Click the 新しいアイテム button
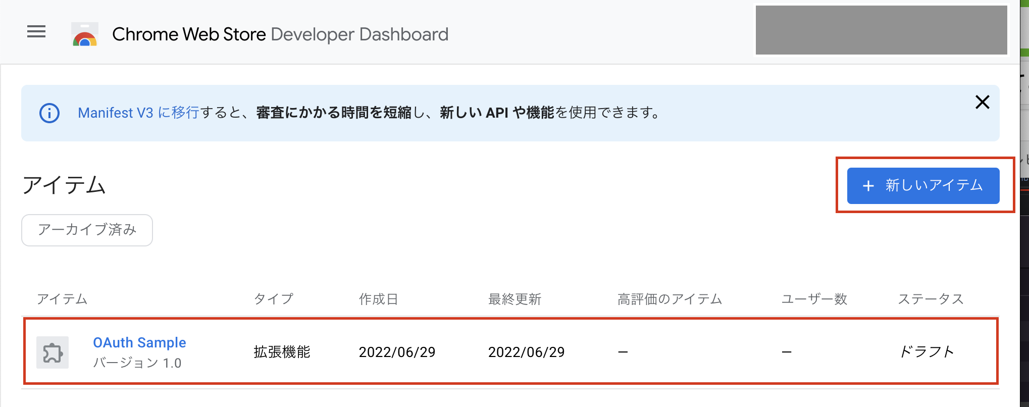1029x407 pixels. coord(923,185)
